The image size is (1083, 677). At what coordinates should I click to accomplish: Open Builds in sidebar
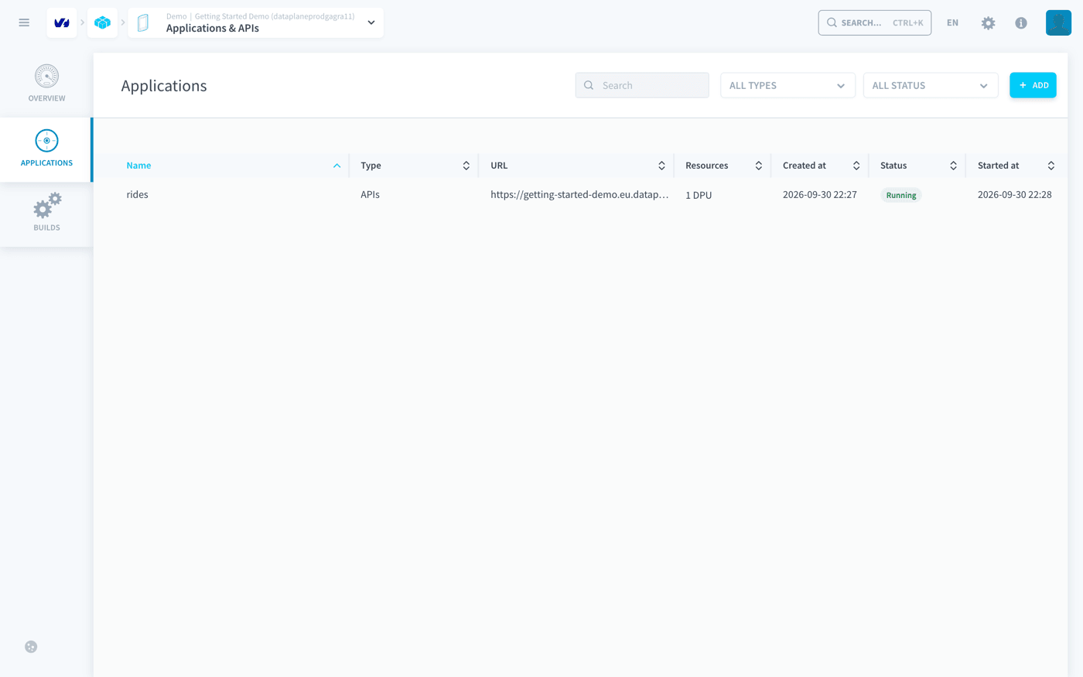click(x=46, y=213)
